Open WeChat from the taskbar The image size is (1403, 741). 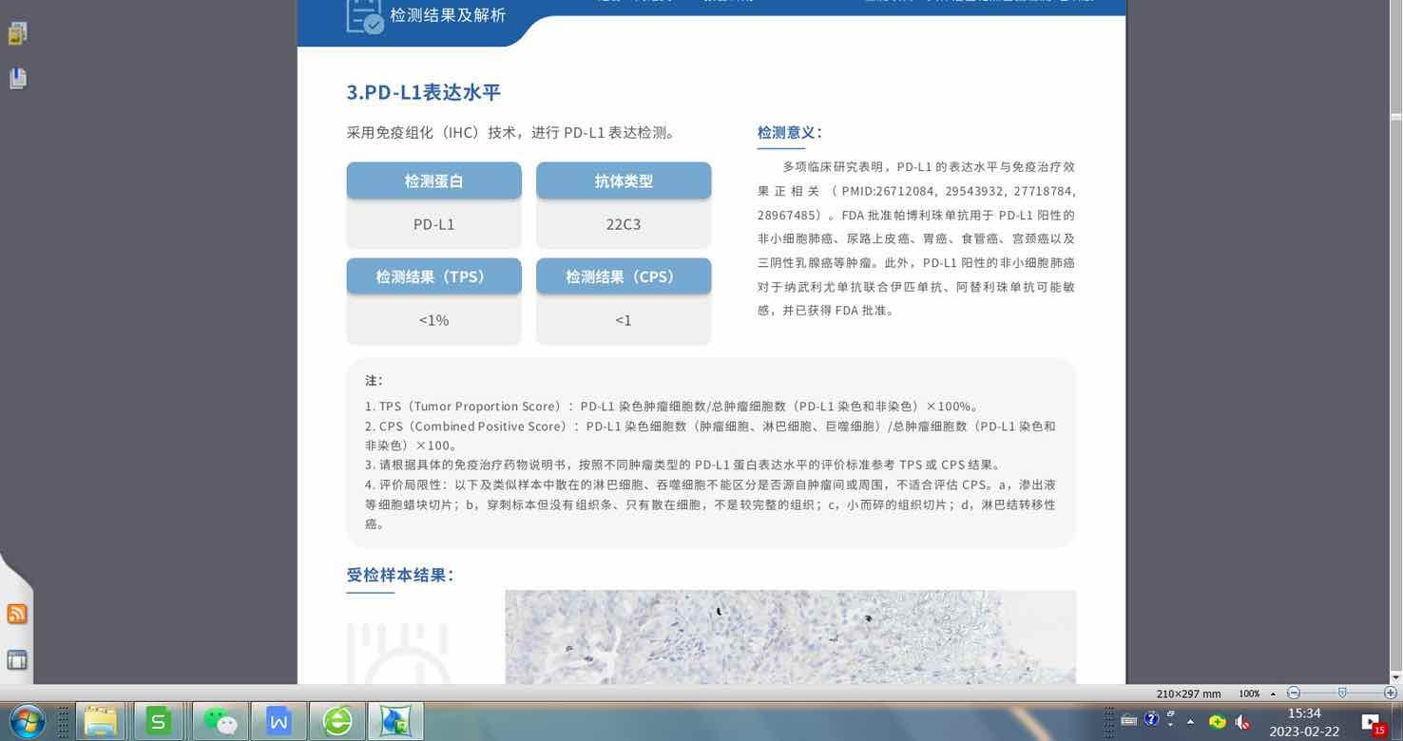click(221, 722)
